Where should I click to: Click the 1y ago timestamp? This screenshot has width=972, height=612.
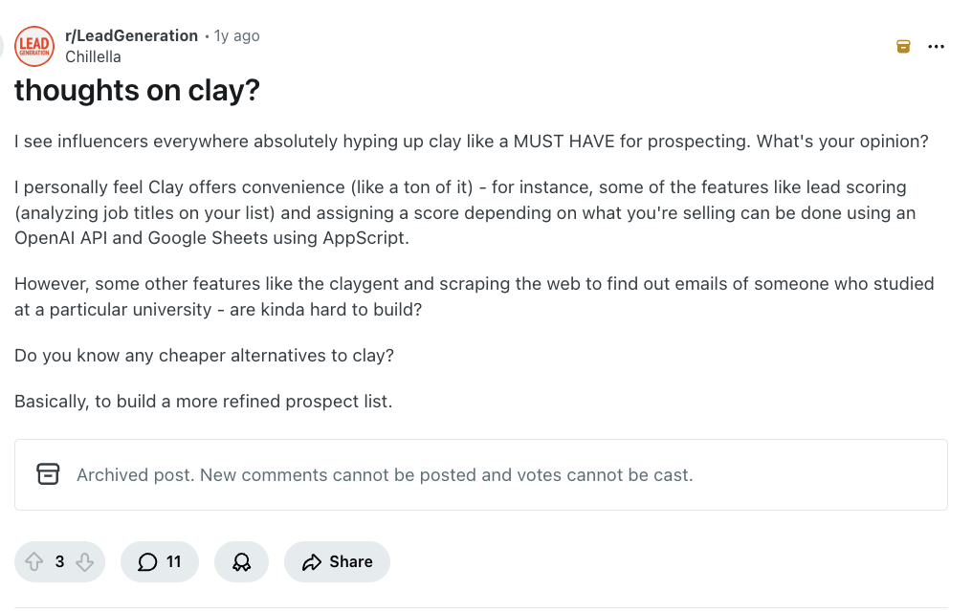click(236, 35)
